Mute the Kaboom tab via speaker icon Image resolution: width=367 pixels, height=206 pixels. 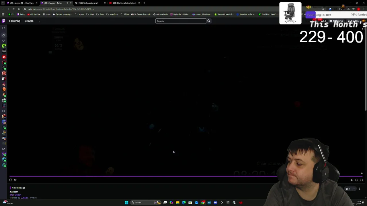click(x=67, y=3)
